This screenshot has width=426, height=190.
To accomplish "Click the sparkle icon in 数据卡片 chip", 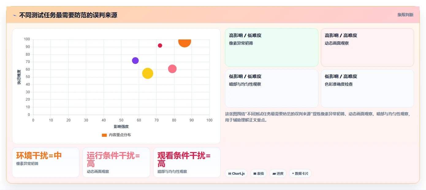I will (293, 173).
